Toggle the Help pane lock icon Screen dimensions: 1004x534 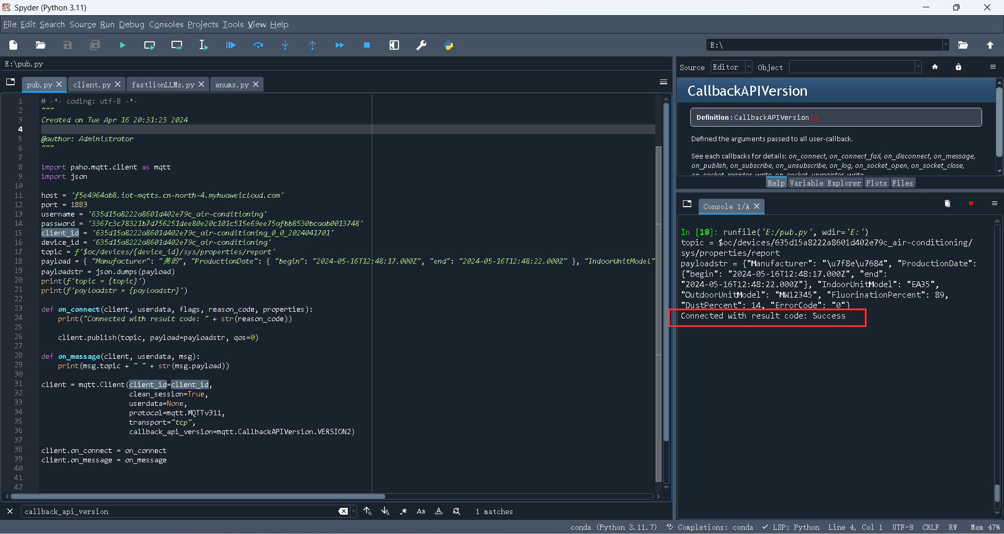point(958,67)
